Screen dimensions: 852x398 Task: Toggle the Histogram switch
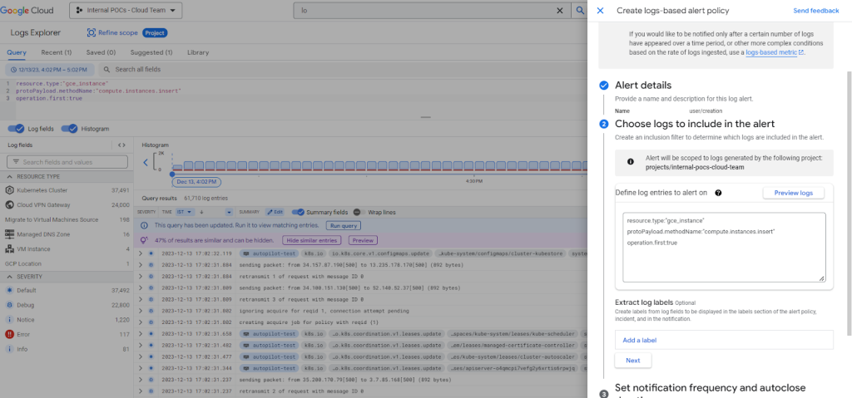point(70,129)
